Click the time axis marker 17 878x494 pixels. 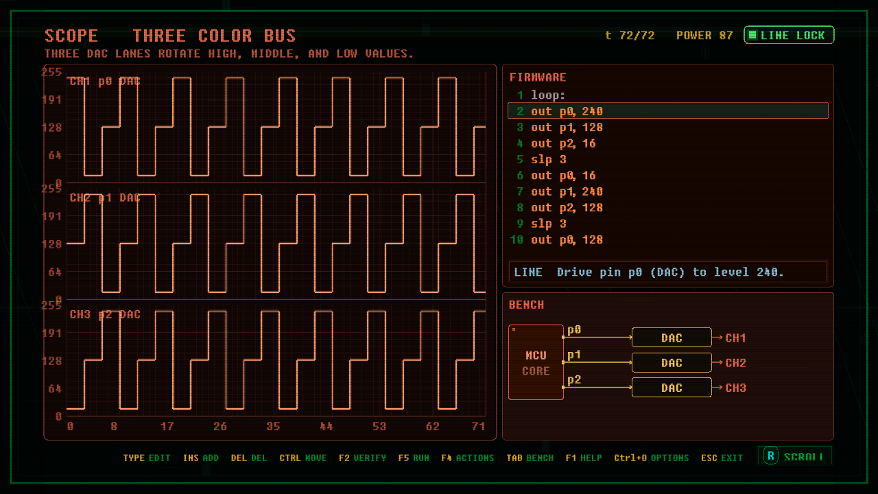pyautogui.click(x=167, y=427)
